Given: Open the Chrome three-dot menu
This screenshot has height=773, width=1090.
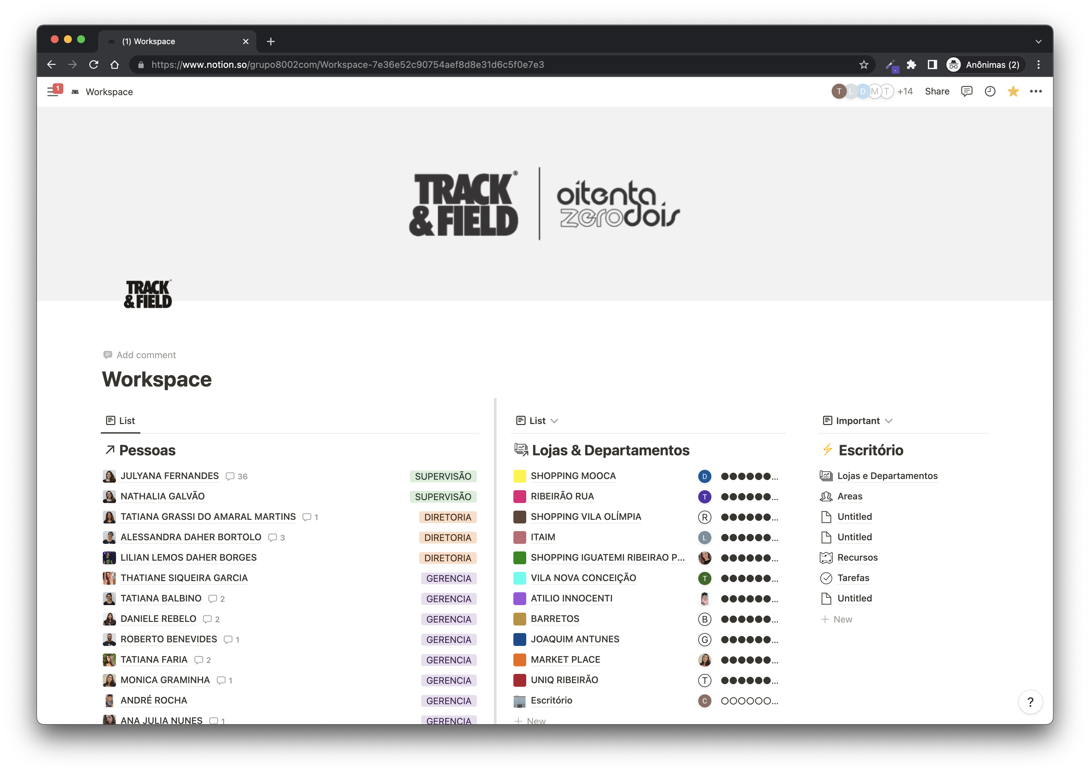Looking at the screenshot, I should tap(1039, 65).
